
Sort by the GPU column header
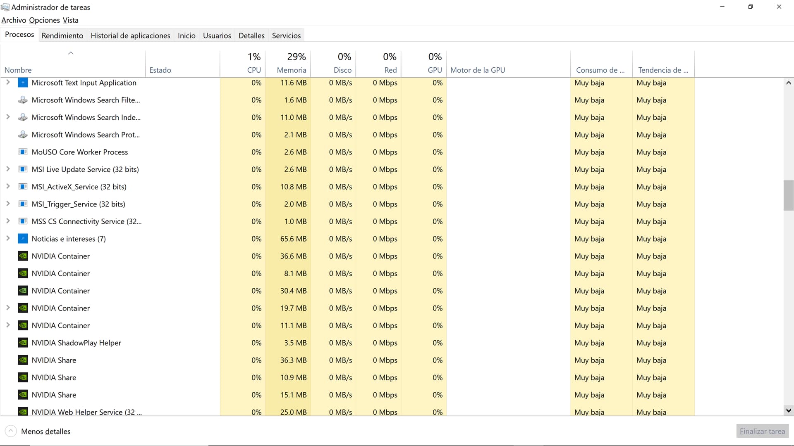point(424,64)
